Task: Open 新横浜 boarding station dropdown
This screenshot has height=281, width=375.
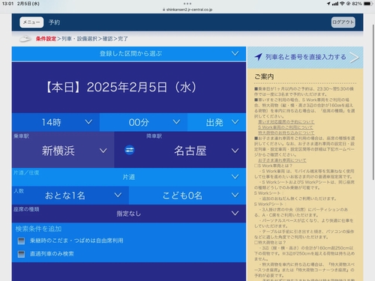Action: 63,150
